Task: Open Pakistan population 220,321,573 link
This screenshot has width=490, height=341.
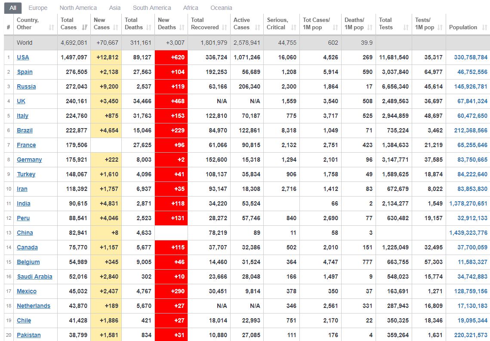Action: (471, 335)
